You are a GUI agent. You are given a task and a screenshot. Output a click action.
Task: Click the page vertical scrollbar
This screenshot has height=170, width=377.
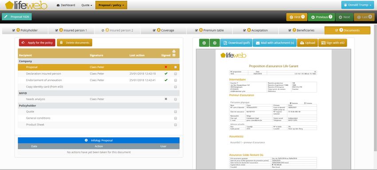coord(376,88)
